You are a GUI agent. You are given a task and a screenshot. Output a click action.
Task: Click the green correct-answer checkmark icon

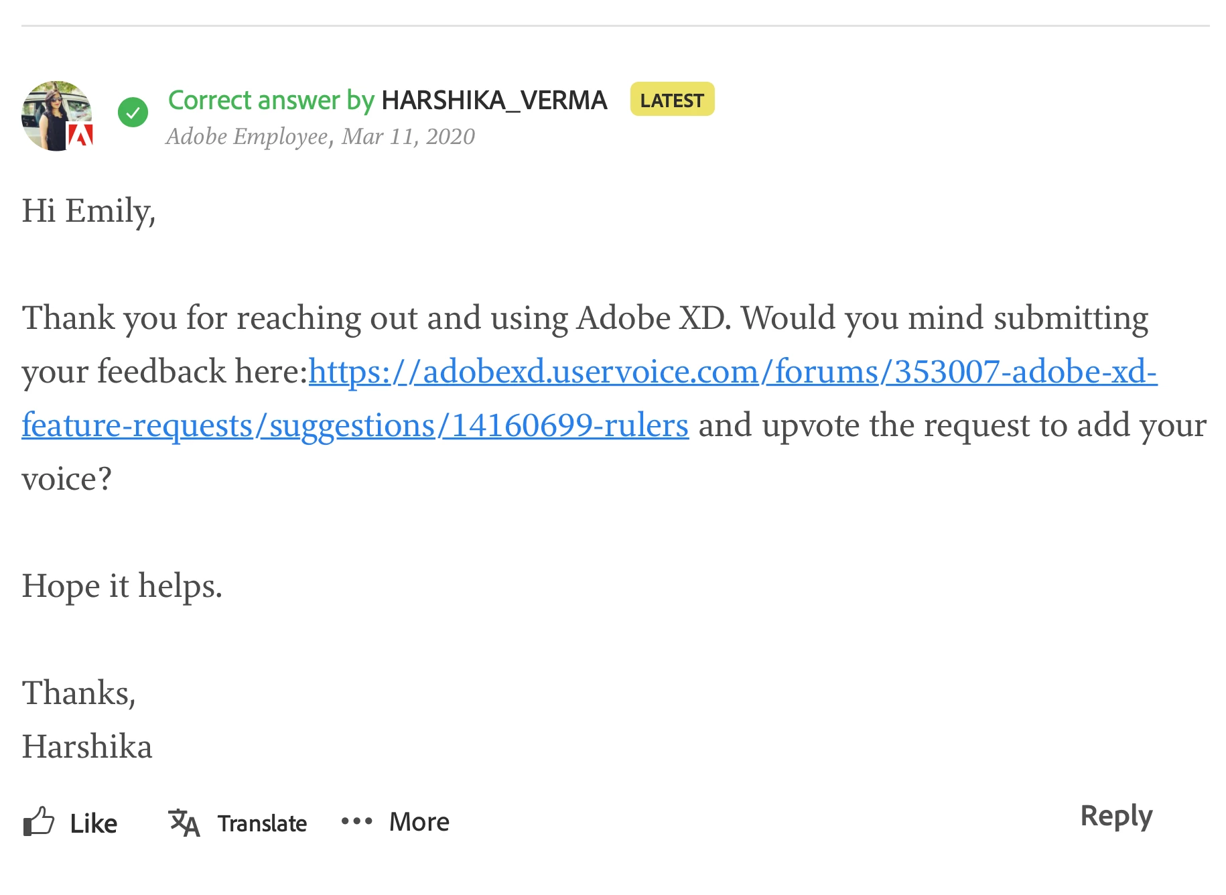click(133, 112)
